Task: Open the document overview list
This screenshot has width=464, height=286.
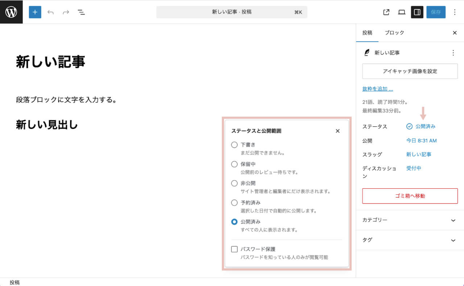Action: [81, 12]
